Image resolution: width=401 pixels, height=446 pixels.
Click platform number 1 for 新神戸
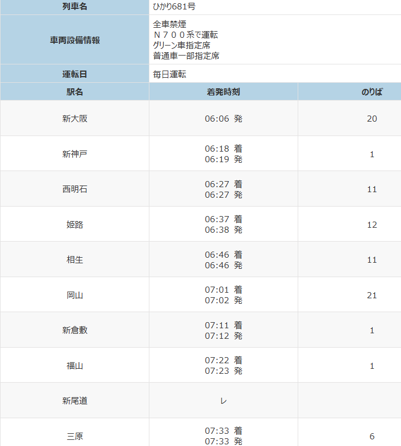tap(372, 154)
